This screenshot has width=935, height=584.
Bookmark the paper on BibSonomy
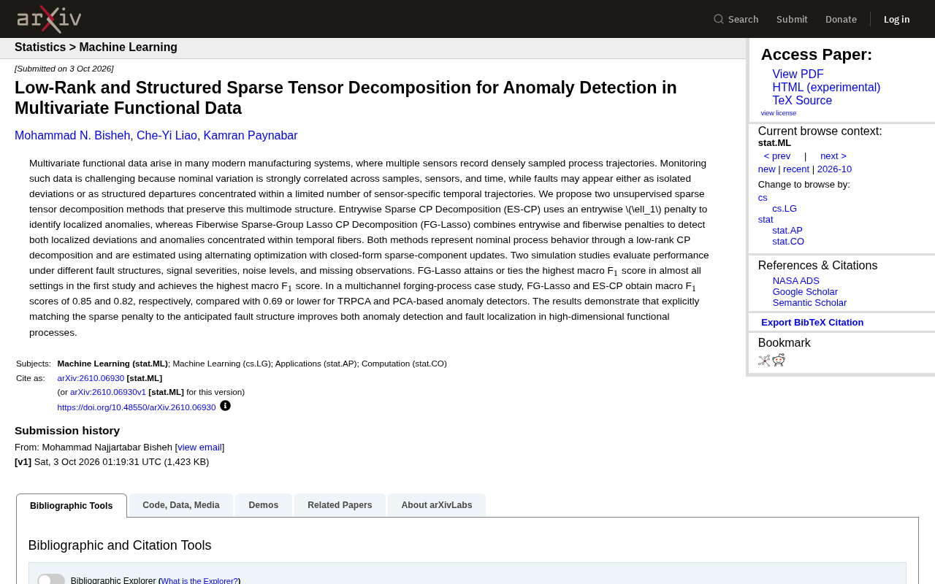pyautogui.click(x=764, y=360)
